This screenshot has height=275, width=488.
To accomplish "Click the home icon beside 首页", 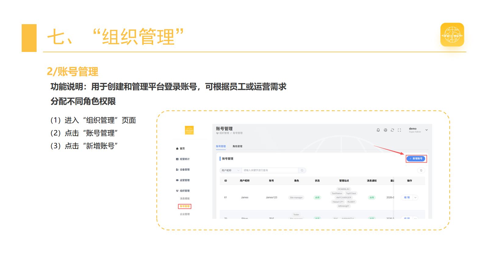I will [x=177, y=149].
